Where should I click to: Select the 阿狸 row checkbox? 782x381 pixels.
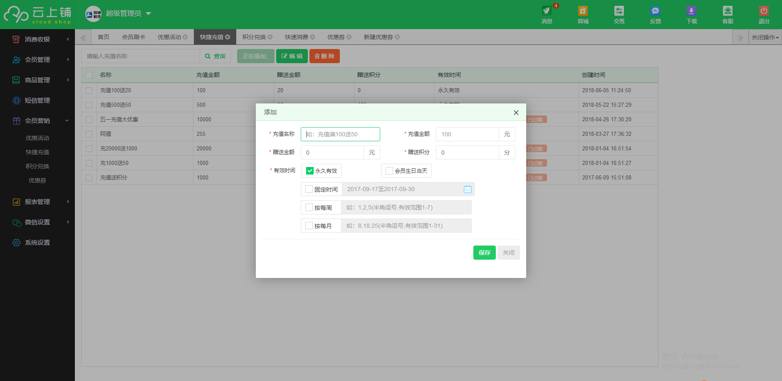pos(89,134)
